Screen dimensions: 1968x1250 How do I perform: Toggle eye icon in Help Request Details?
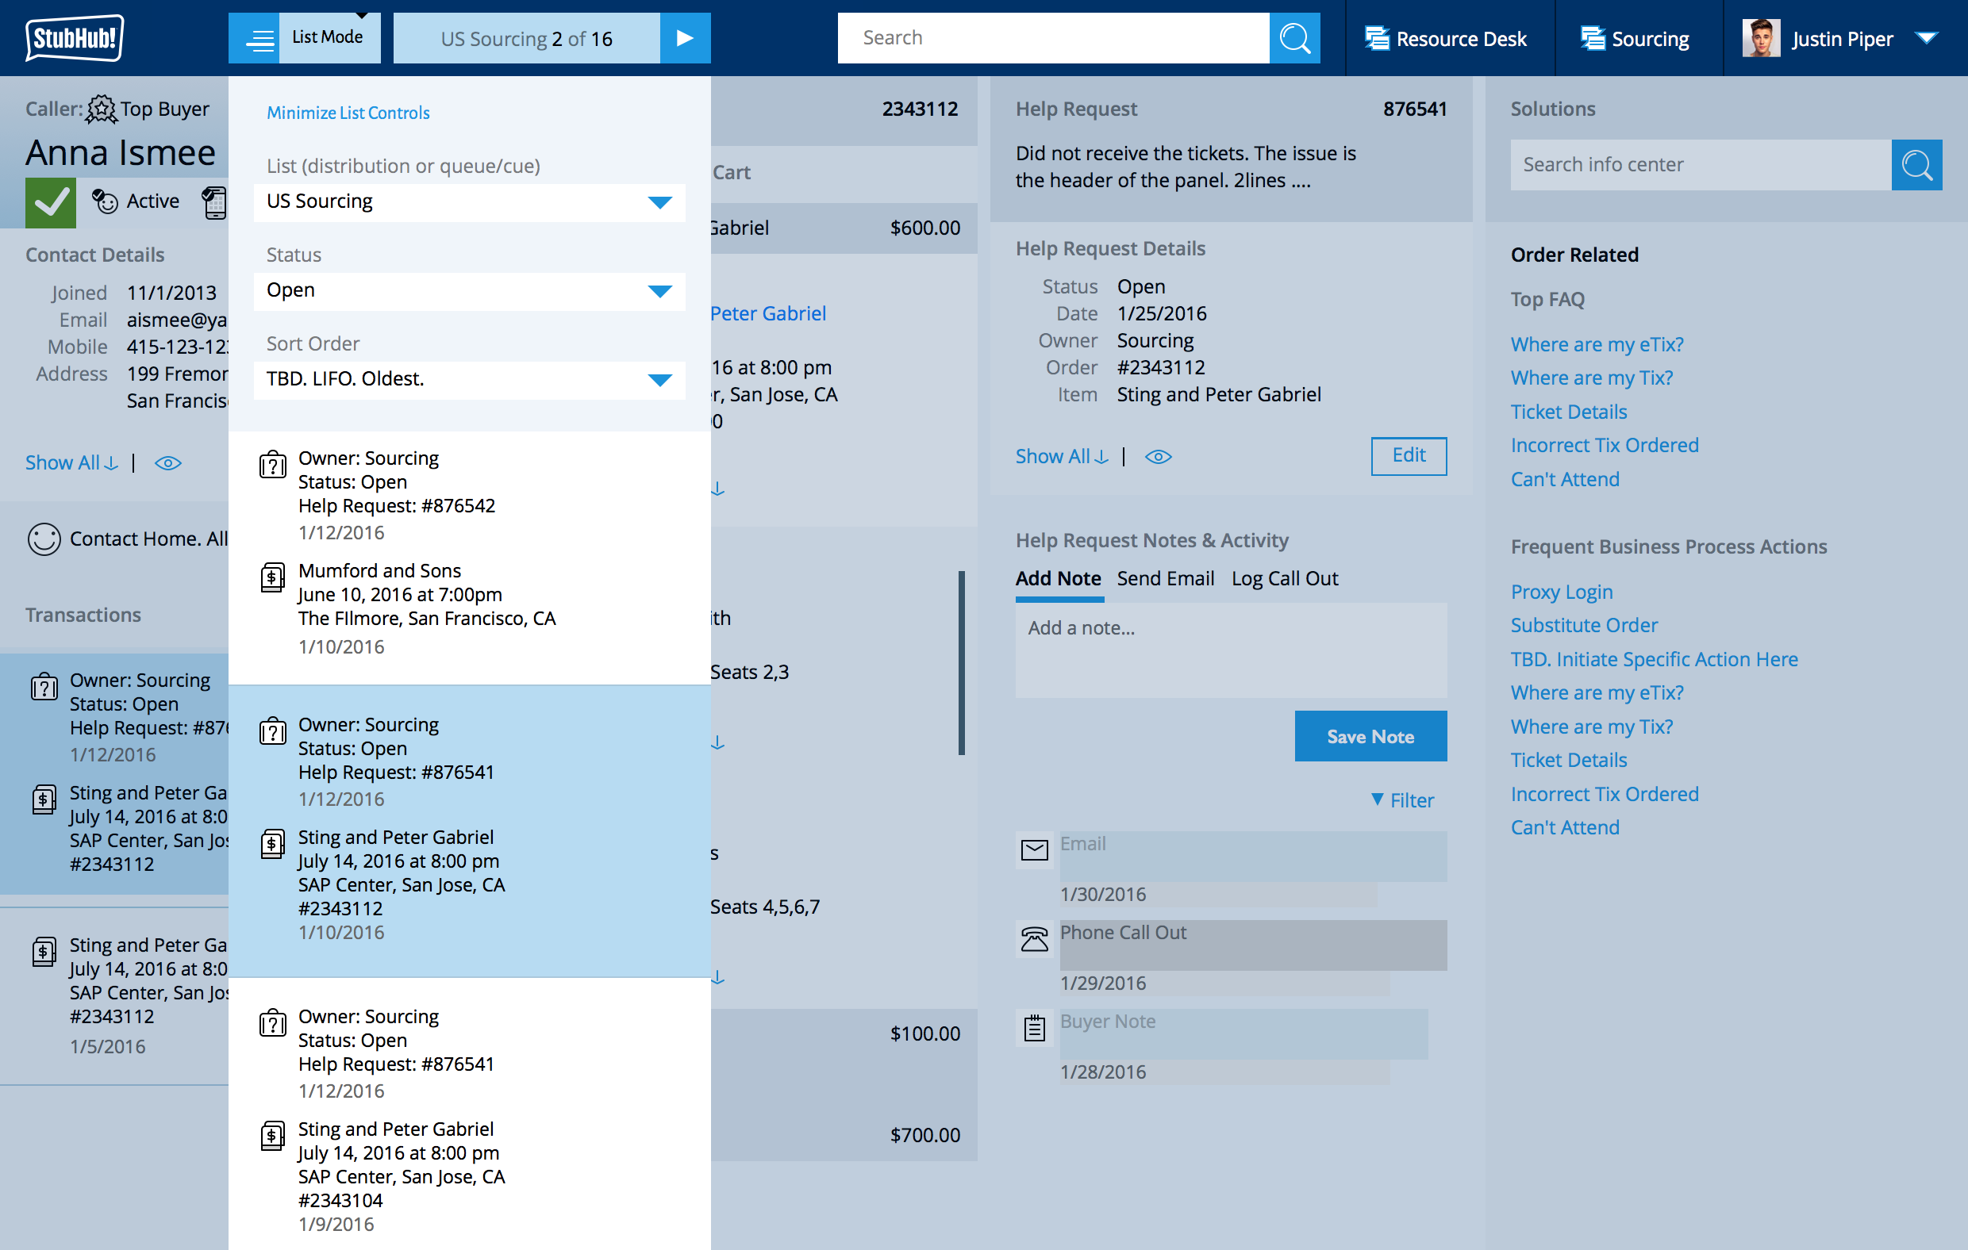click(1158, 457)
